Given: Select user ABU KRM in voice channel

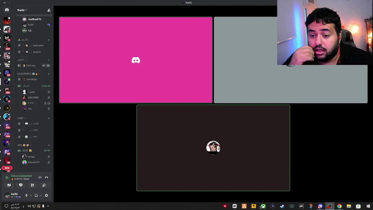Looking at the screenshot, I should point(36,97).
